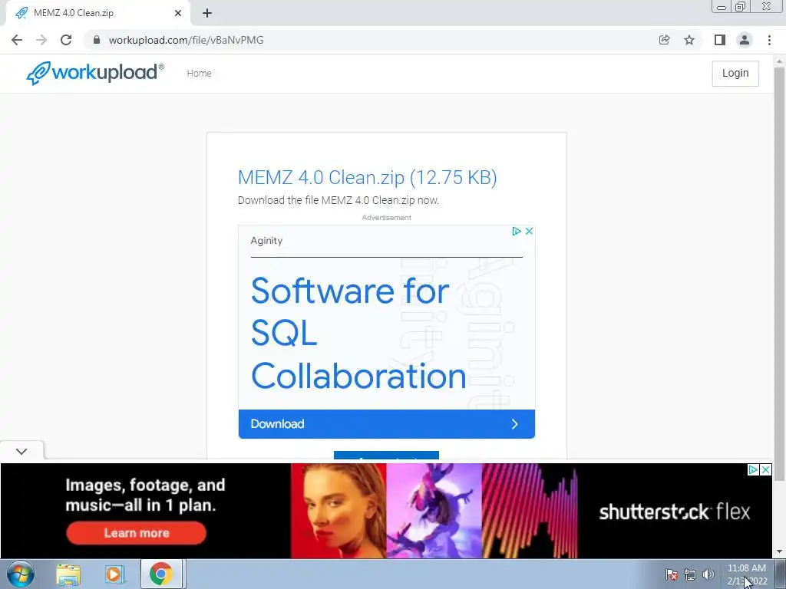Open a new tab with plus button

pos(207,13)
